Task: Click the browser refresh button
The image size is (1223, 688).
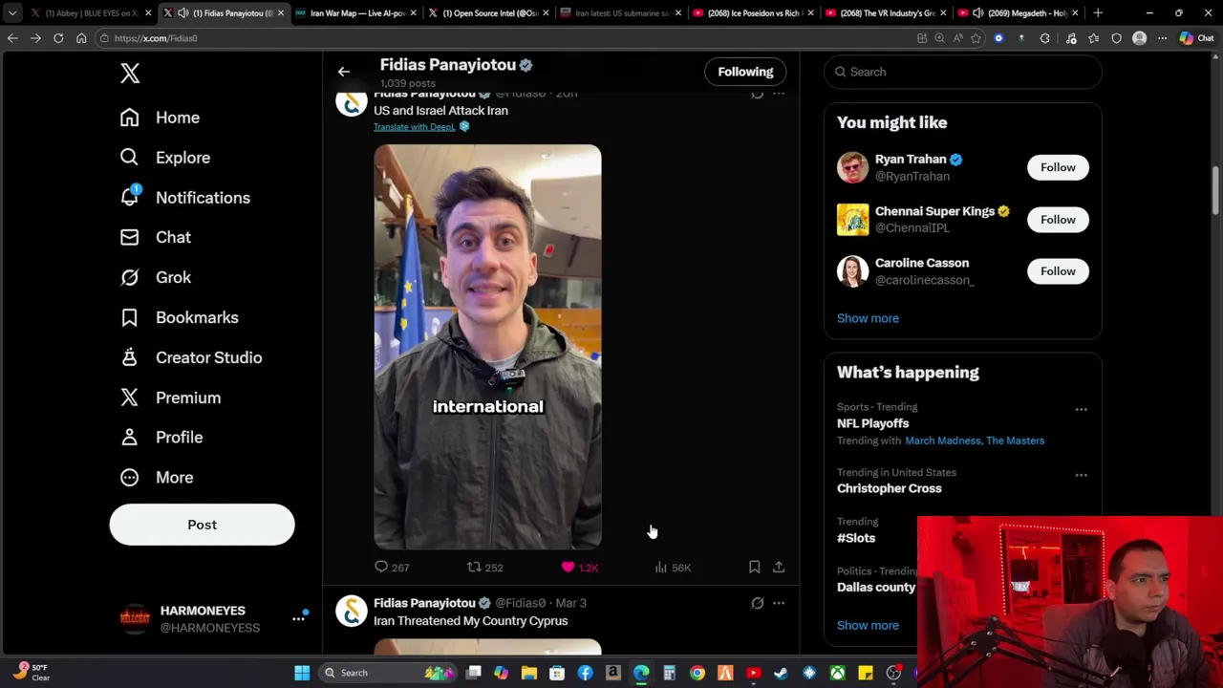Action: tap(58, 38)
